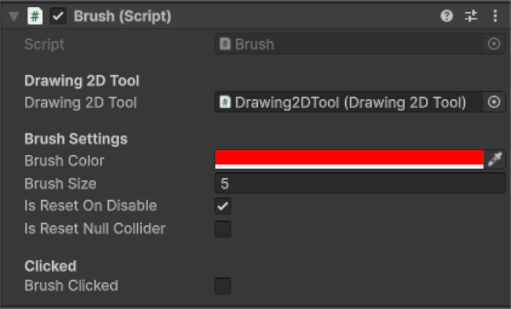Viewport: 511px width, 309px height.
Task: Click the Brush script reference field
Action: (349, 44)
